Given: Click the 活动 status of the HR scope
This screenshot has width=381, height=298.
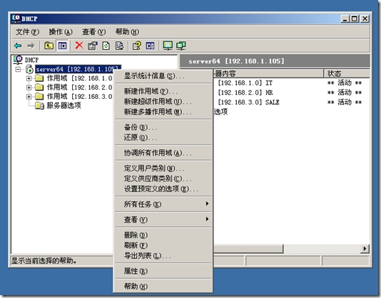Looking at the screenshot, I should [x=345, y=92].
